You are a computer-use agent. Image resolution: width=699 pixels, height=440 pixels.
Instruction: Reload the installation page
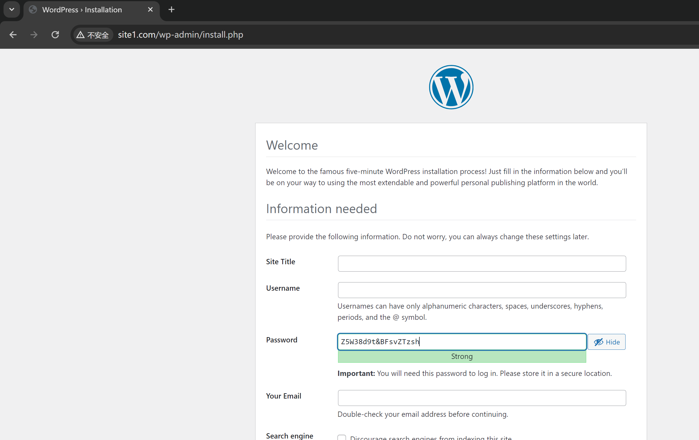[x=55, y=35]
